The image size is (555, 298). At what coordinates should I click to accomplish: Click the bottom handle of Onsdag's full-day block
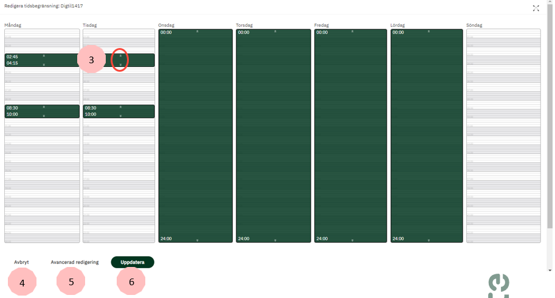(x=197, y=240)
